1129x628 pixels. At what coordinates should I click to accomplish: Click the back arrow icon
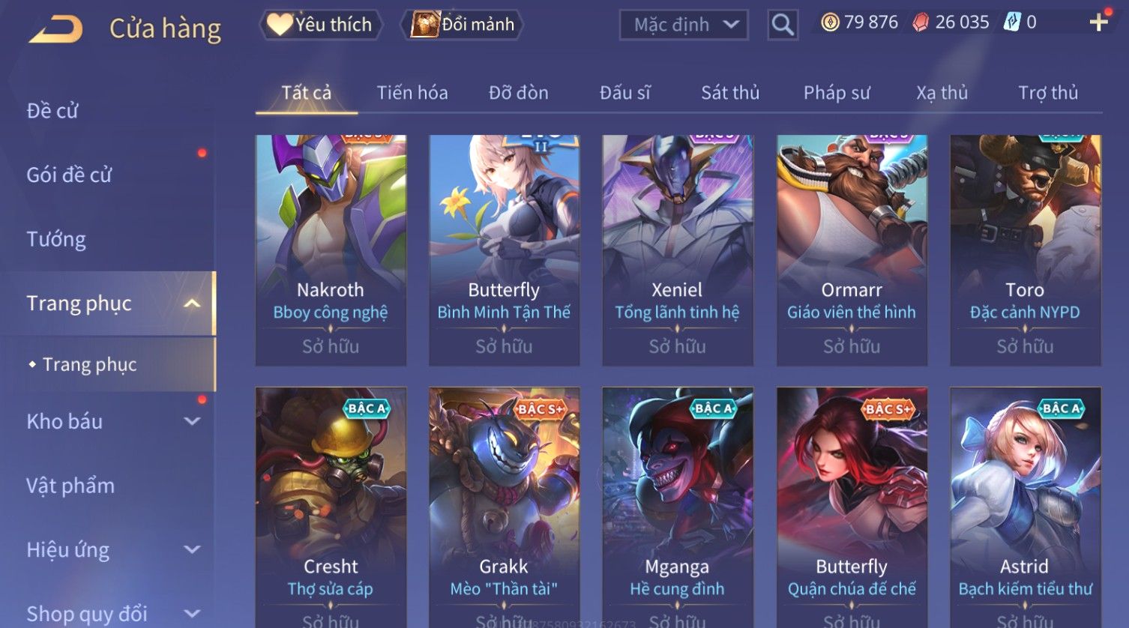[56, 28]
